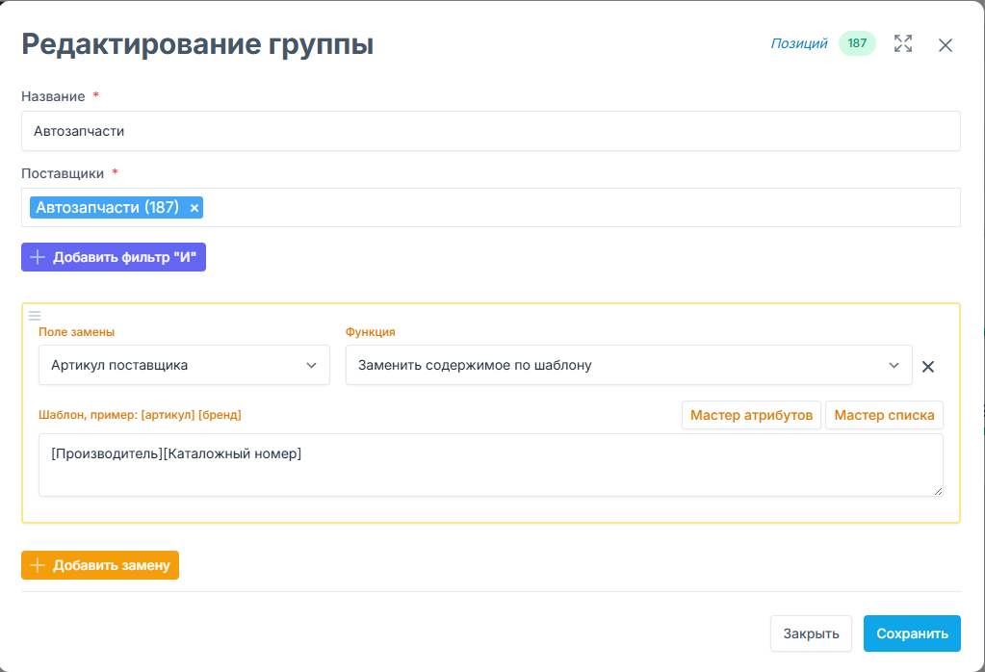Viewport: 985px width, 672px height.
Task: Close the group editing dialog with X
Action: point(945,45)
